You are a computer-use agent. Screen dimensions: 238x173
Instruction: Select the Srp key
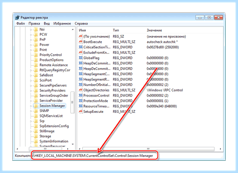[x=42, y=121]
